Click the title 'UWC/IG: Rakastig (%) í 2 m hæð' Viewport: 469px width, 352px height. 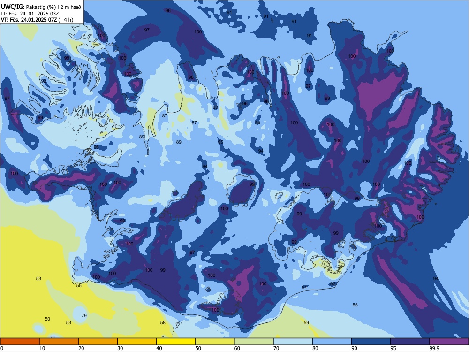click(x=41, y=7)
